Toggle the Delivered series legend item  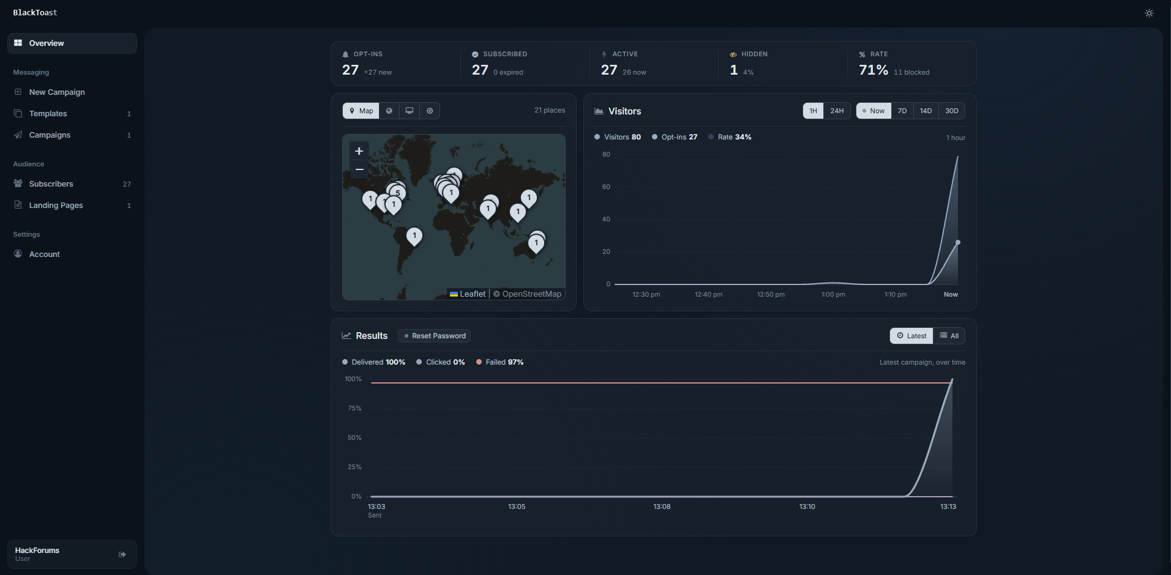click(374, 362)
